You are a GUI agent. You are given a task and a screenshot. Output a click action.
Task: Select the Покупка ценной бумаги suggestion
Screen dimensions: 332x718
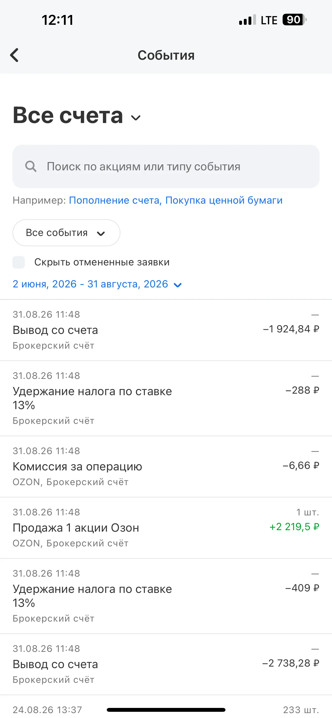point(224,200)
